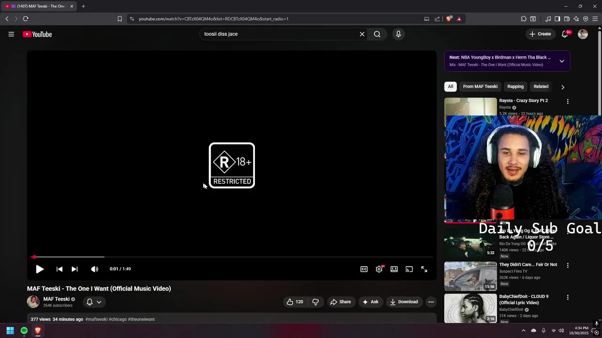Open Brave VPN shield icon
602x338 pixels.
(x=586, y=19)
